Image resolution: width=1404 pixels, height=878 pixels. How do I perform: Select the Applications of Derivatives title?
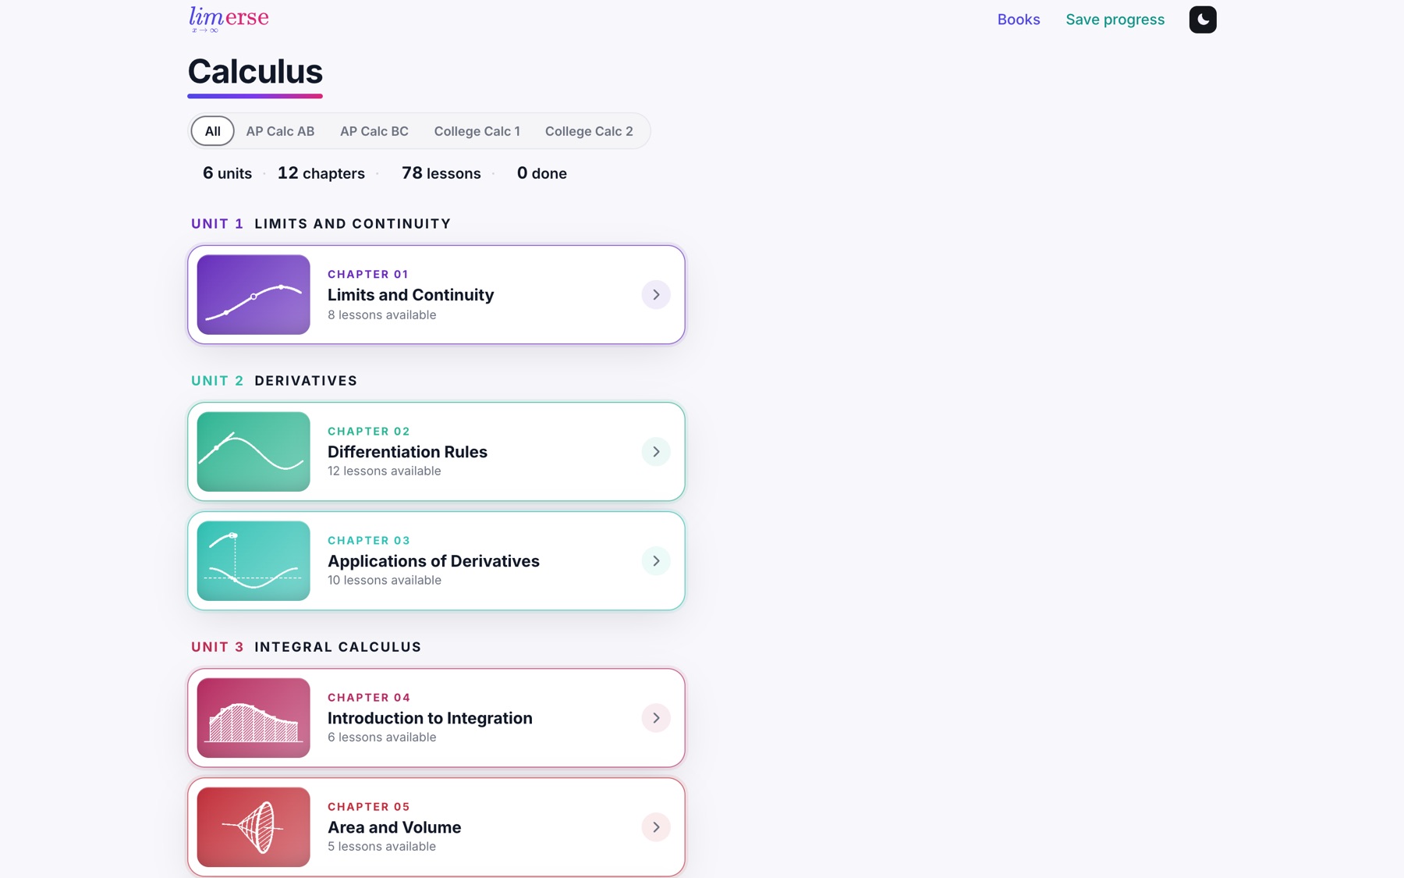point(433,561)
